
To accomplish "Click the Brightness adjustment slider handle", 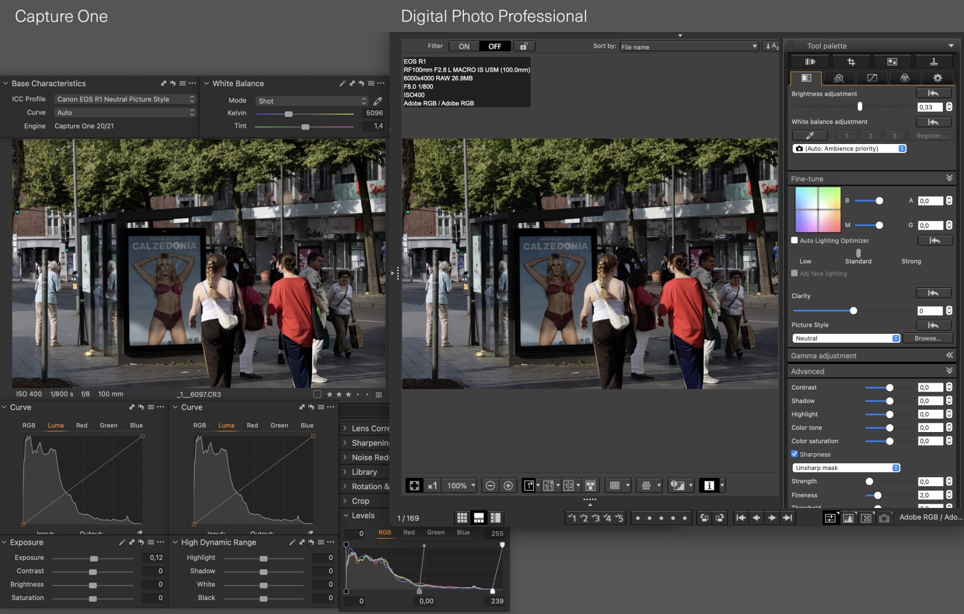I will [860, 106].
